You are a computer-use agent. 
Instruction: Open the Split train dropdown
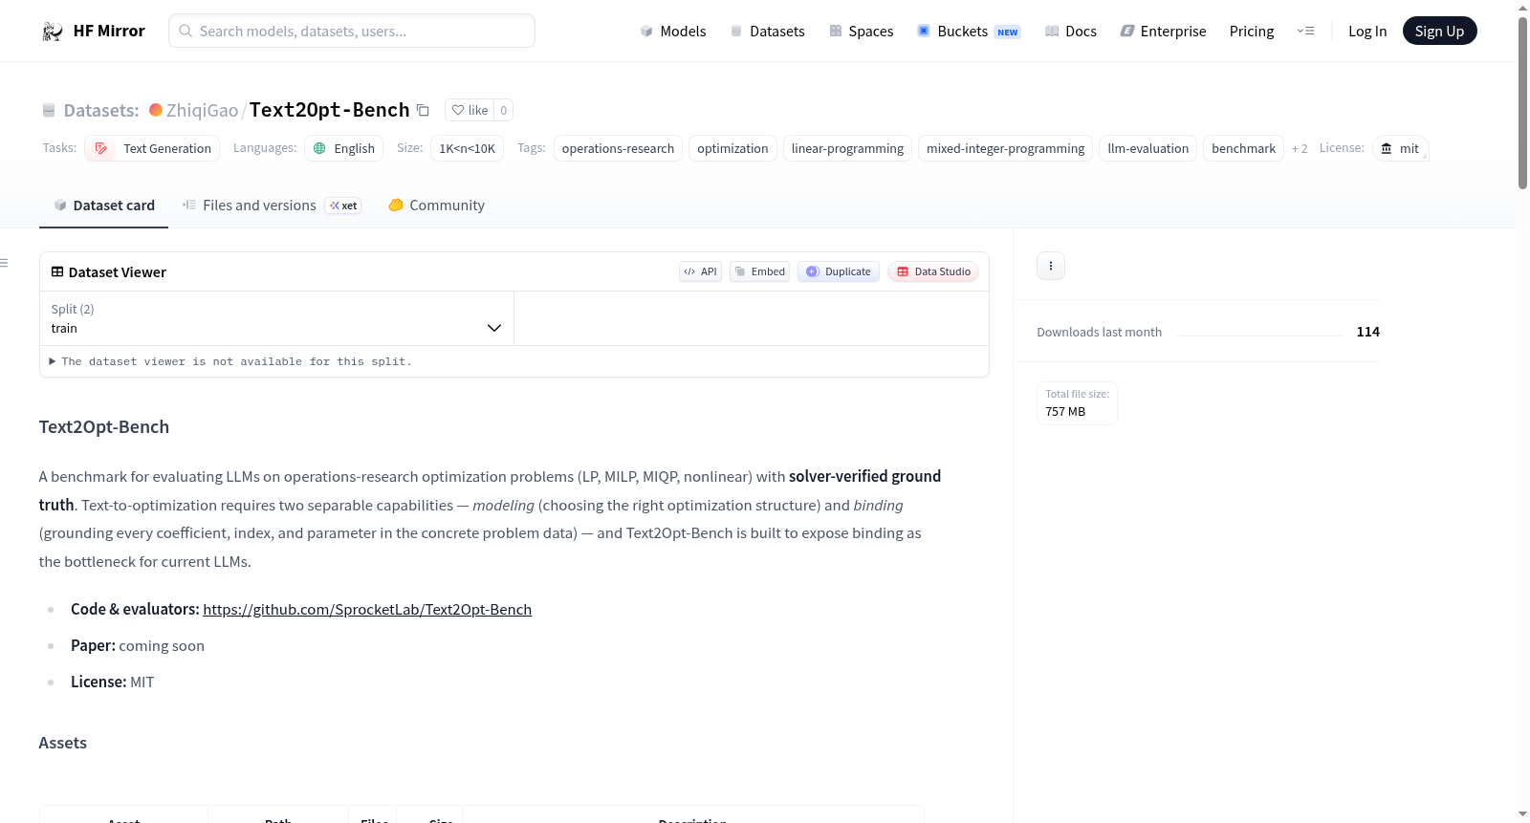click(276, 318)
